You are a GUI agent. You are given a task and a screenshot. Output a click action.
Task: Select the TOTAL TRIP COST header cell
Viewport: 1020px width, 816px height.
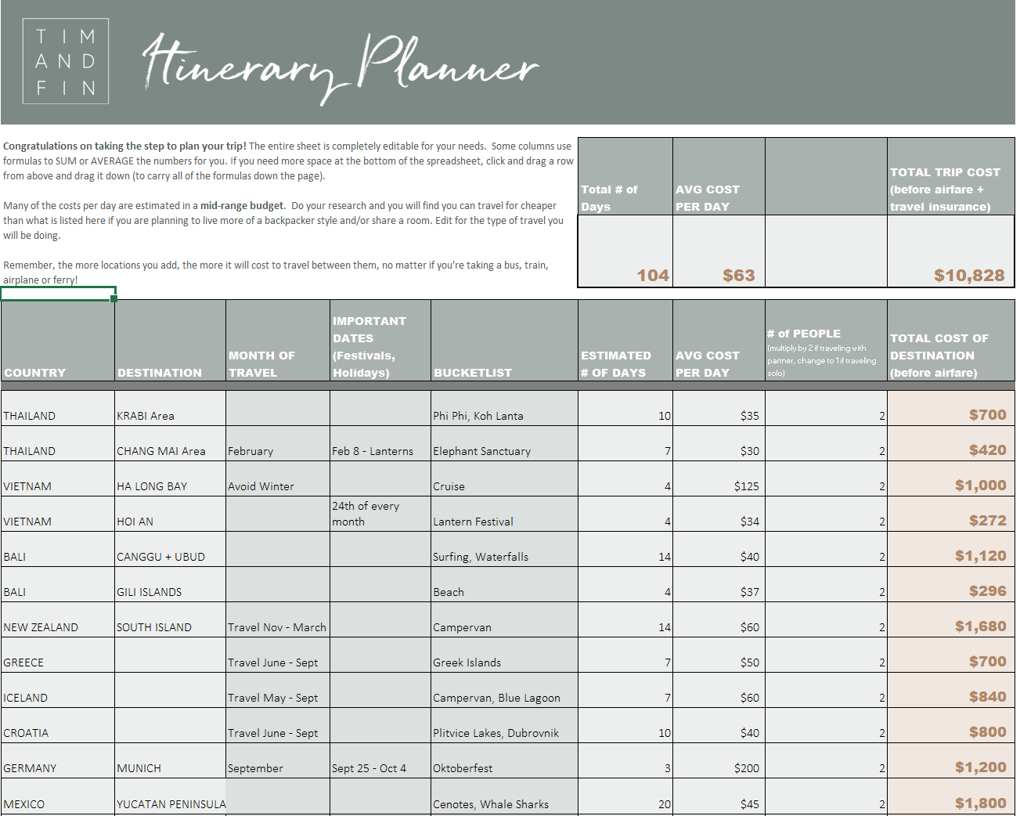click(x=951, y=176)
